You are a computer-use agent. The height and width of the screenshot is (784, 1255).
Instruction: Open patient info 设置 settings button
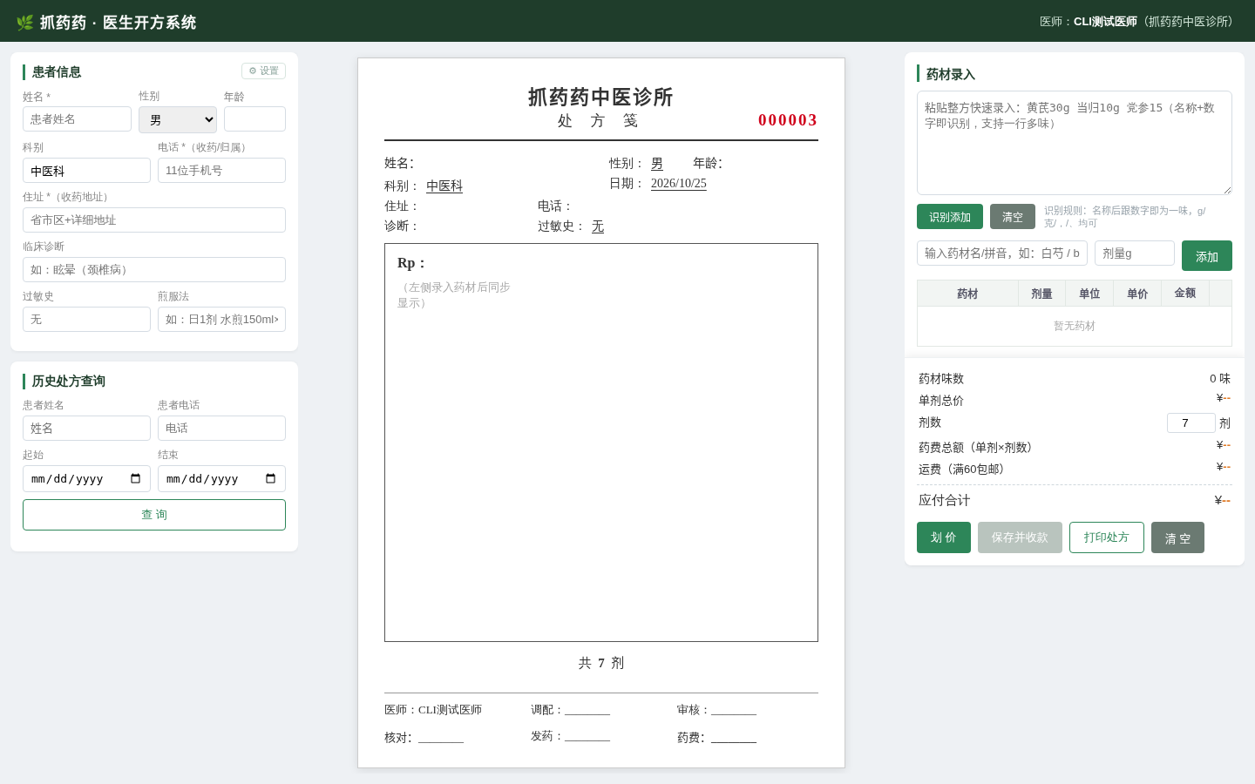click(263, 71)
